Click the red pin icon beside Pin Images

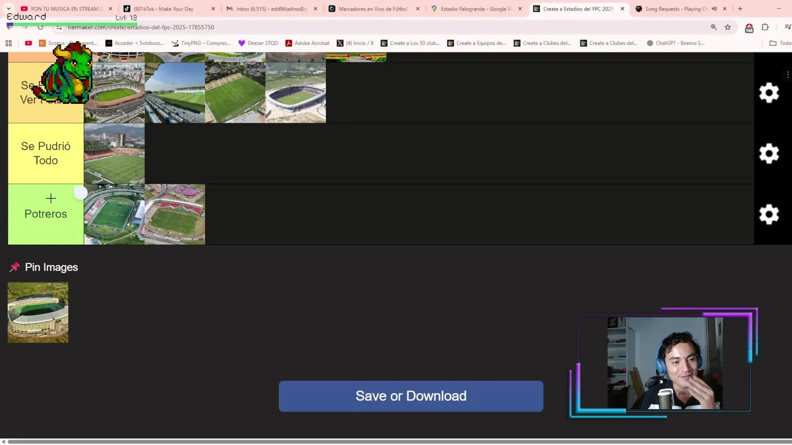(14, 267)
